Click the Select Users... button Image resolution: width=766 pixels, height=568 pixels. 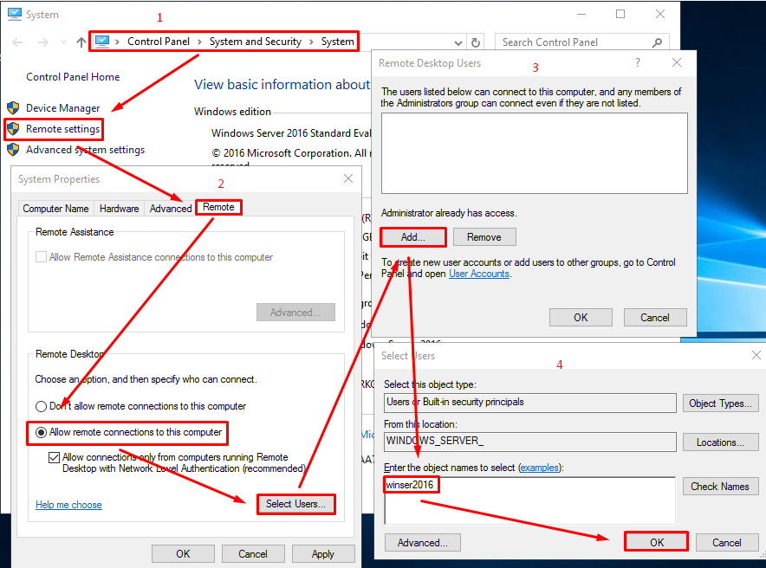[295, 504]
